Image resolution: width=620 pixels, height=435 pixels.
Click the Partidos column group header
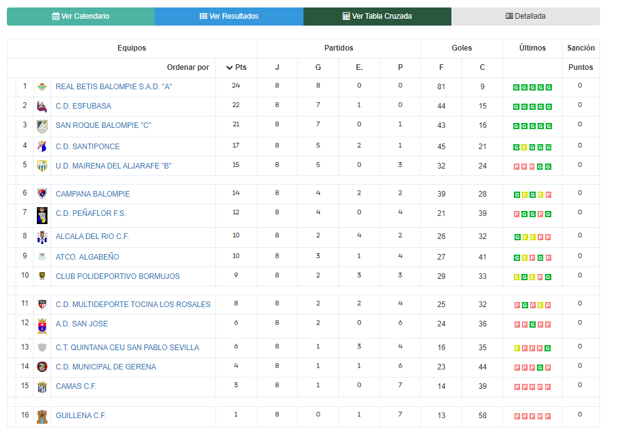pyautogui.click(x=338, y=48)
